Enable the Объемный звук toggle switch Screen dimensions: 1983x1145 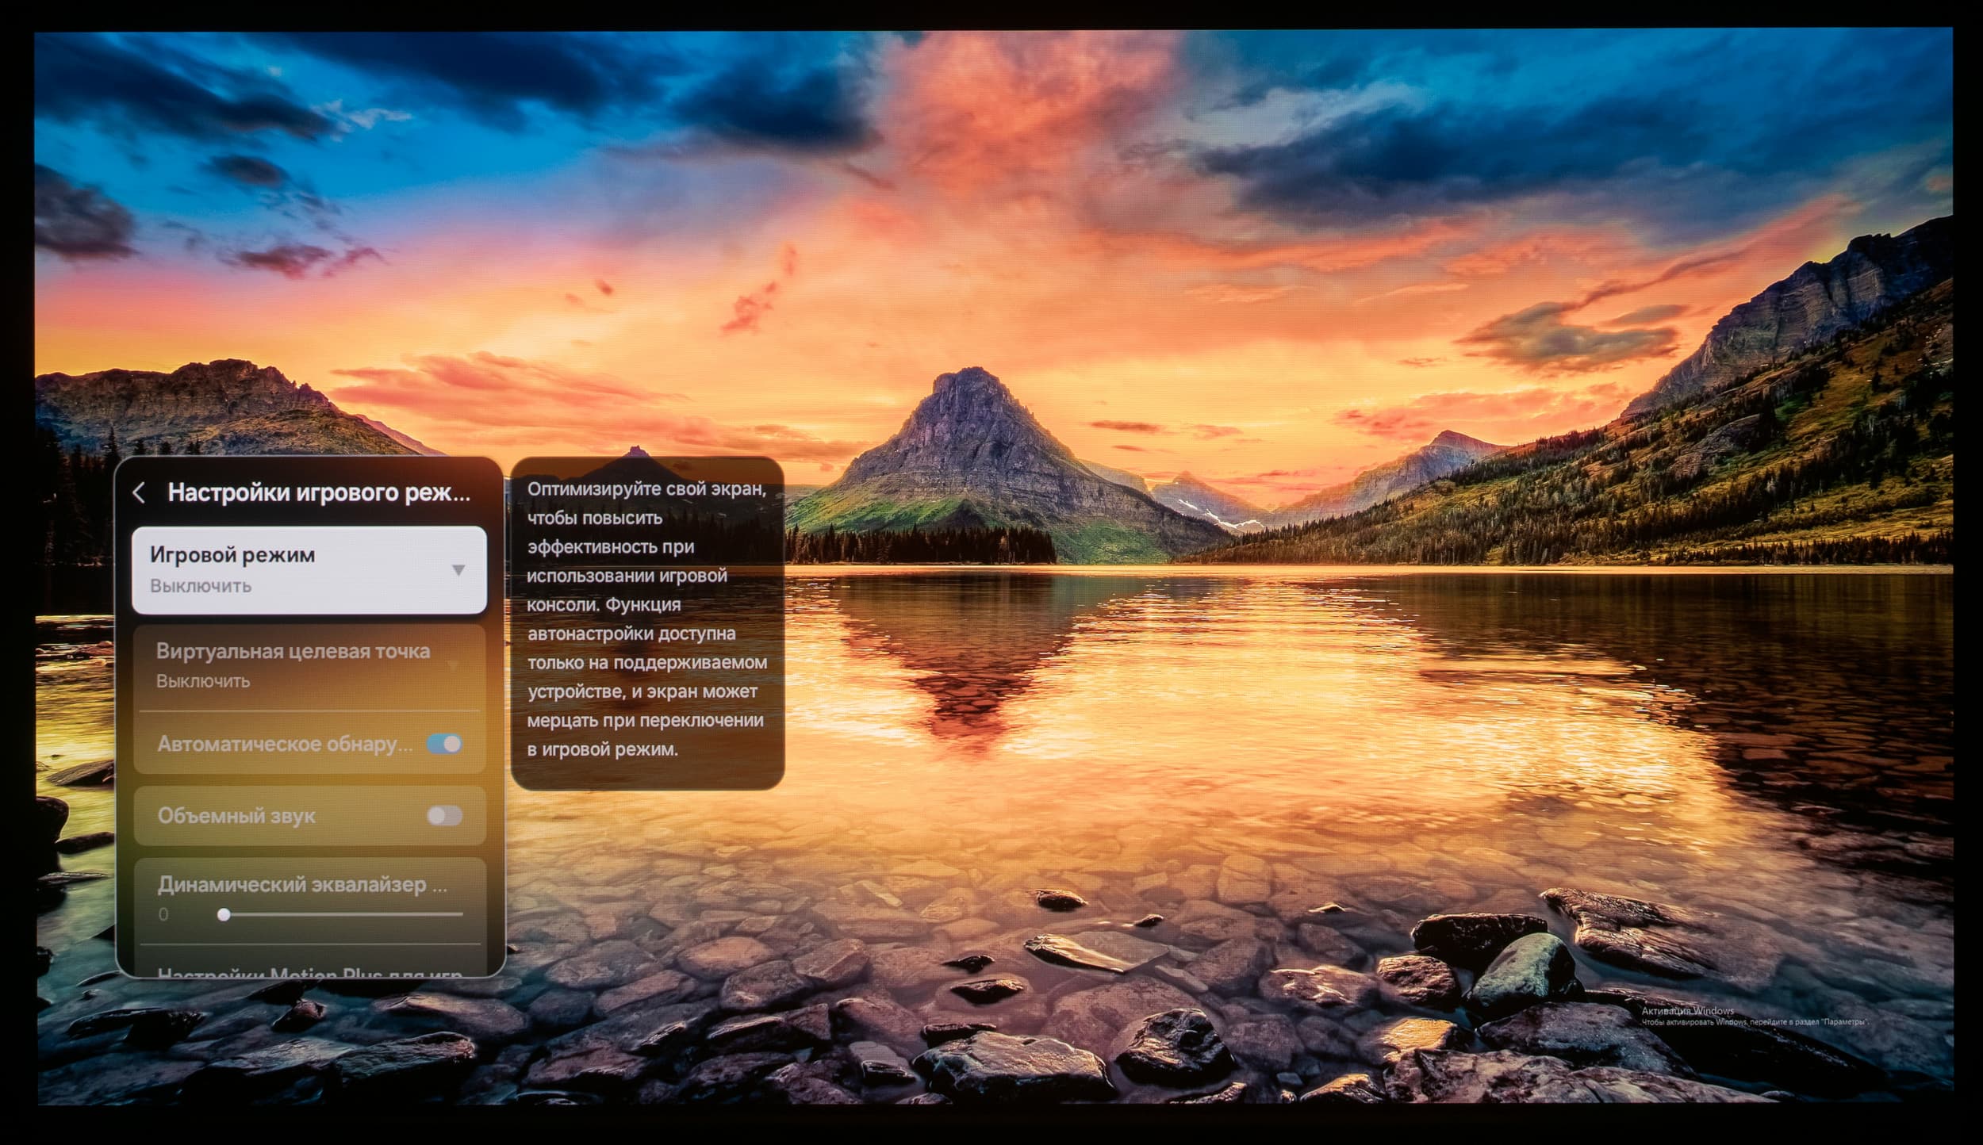click(x=444, y=816)
